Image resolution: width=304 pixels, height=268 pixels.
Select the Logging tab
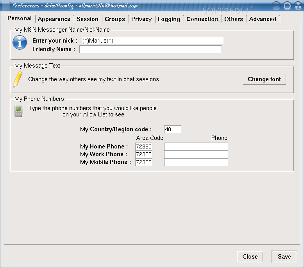click(169, 19)
